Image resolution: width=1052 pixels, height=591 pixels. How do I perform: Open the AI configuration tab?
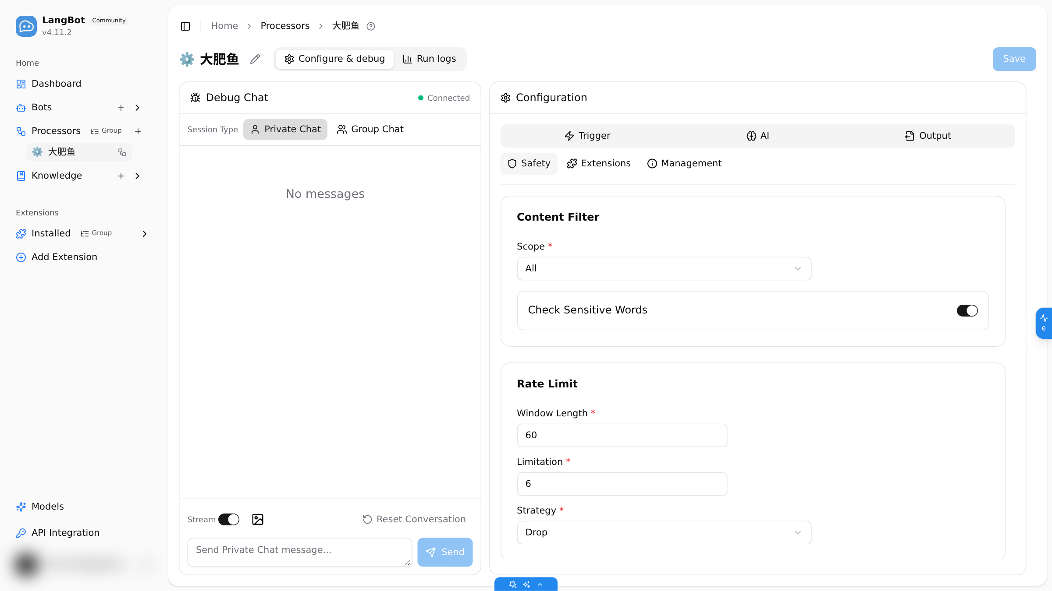pos(758,136)
